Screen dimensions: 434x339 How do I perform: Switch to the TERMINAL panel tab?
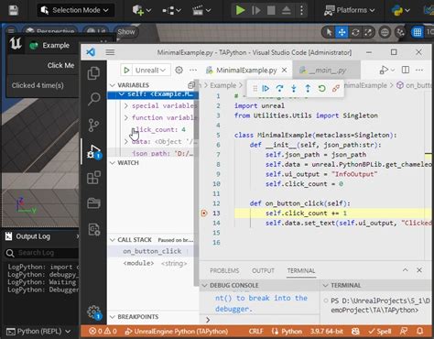[x=301, y=270]
